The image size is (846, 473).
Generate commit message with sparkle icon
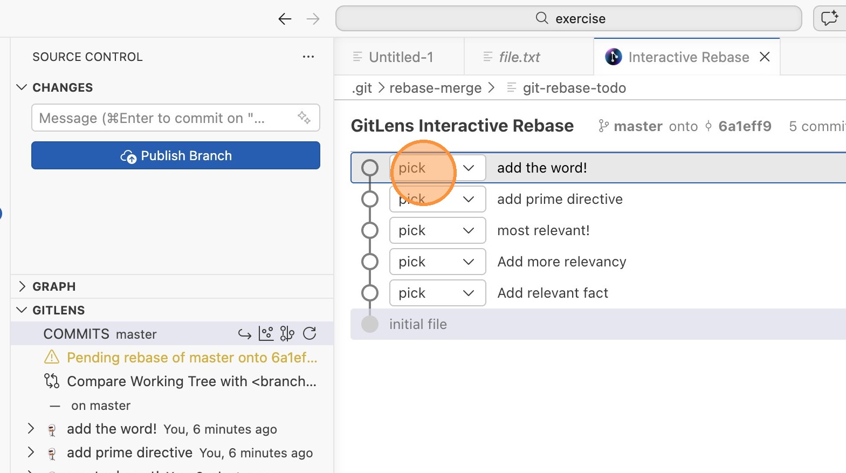point(304,118)
